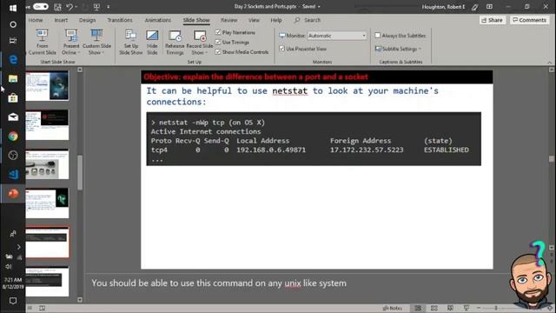Adjust the zoom slider in status bar
Screen dimensions: 556x313
[x=496, y=308]
